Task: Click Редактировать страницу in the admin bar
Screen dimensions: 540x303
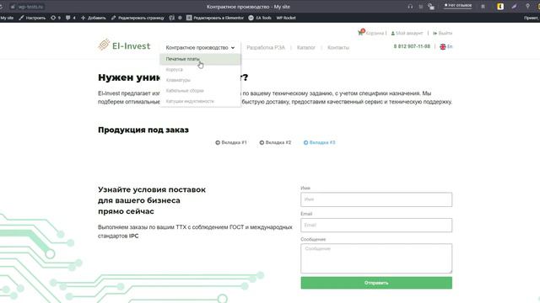Action: pos(141,18)
